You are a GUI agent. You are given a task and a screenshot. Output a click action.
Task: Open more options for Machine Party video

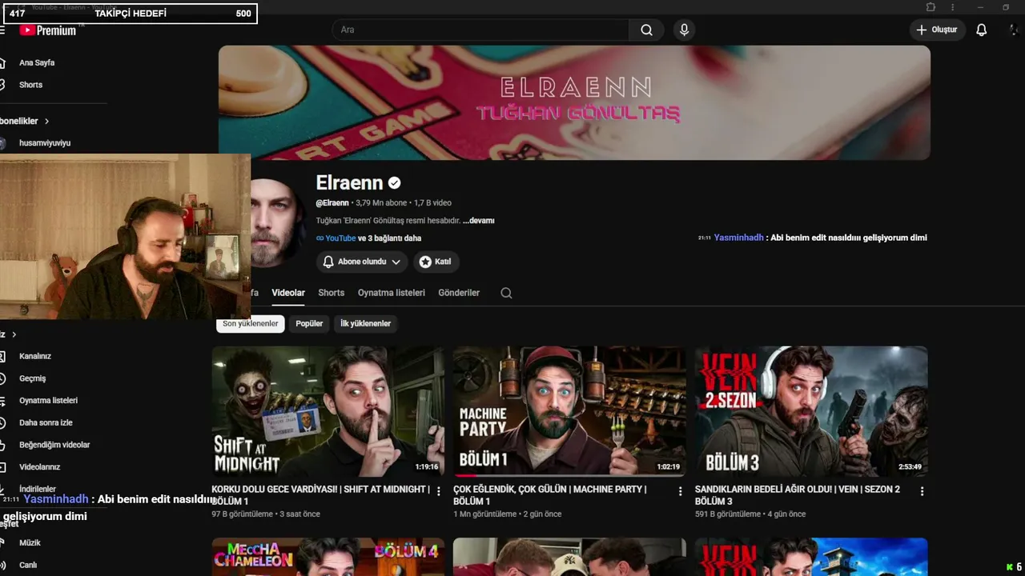(x=681, y=491)
